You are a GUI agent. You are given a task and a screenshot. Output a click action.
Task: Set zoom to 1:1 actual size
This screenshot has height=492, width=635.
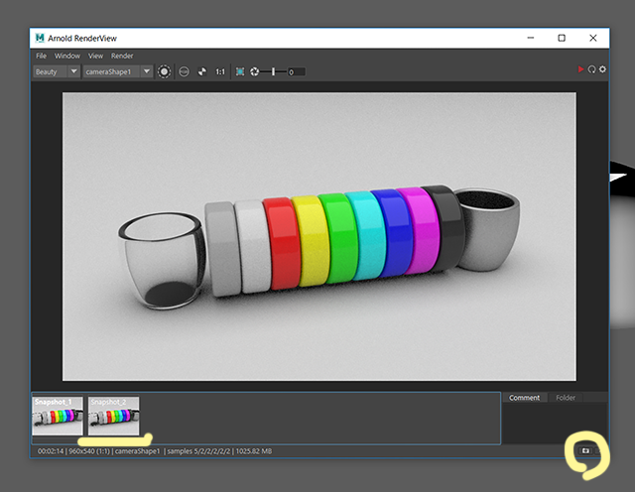(x=220, y=71)
